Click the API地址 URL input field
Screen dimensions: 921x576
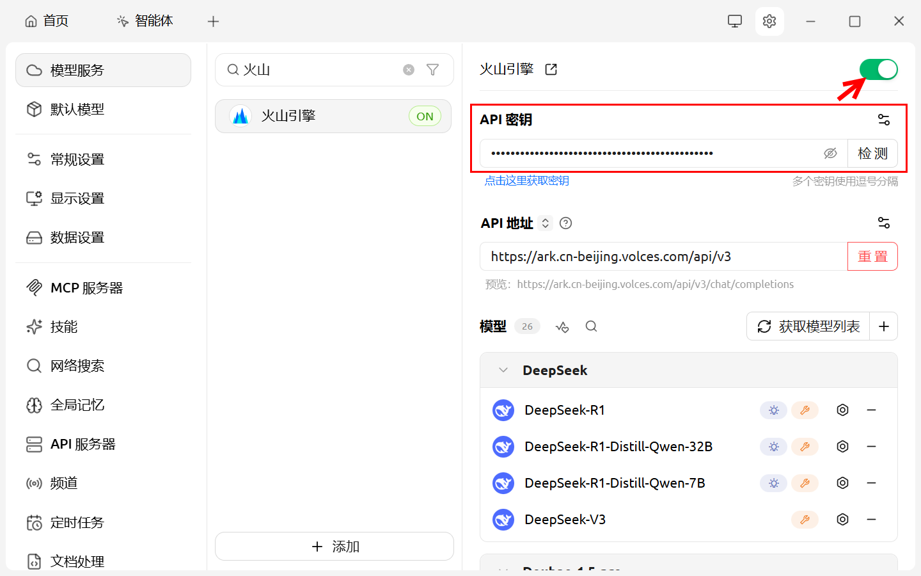(663, 257)
